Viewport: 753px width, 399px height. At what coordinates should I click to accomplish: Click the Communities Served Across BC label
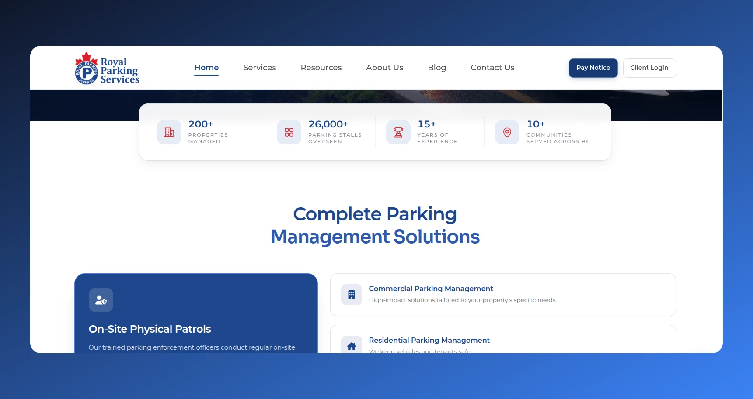[558, 138]
